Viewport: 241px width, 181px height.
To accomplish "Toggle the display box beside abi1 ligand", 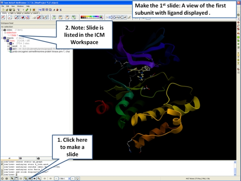I will coord(11,49).
